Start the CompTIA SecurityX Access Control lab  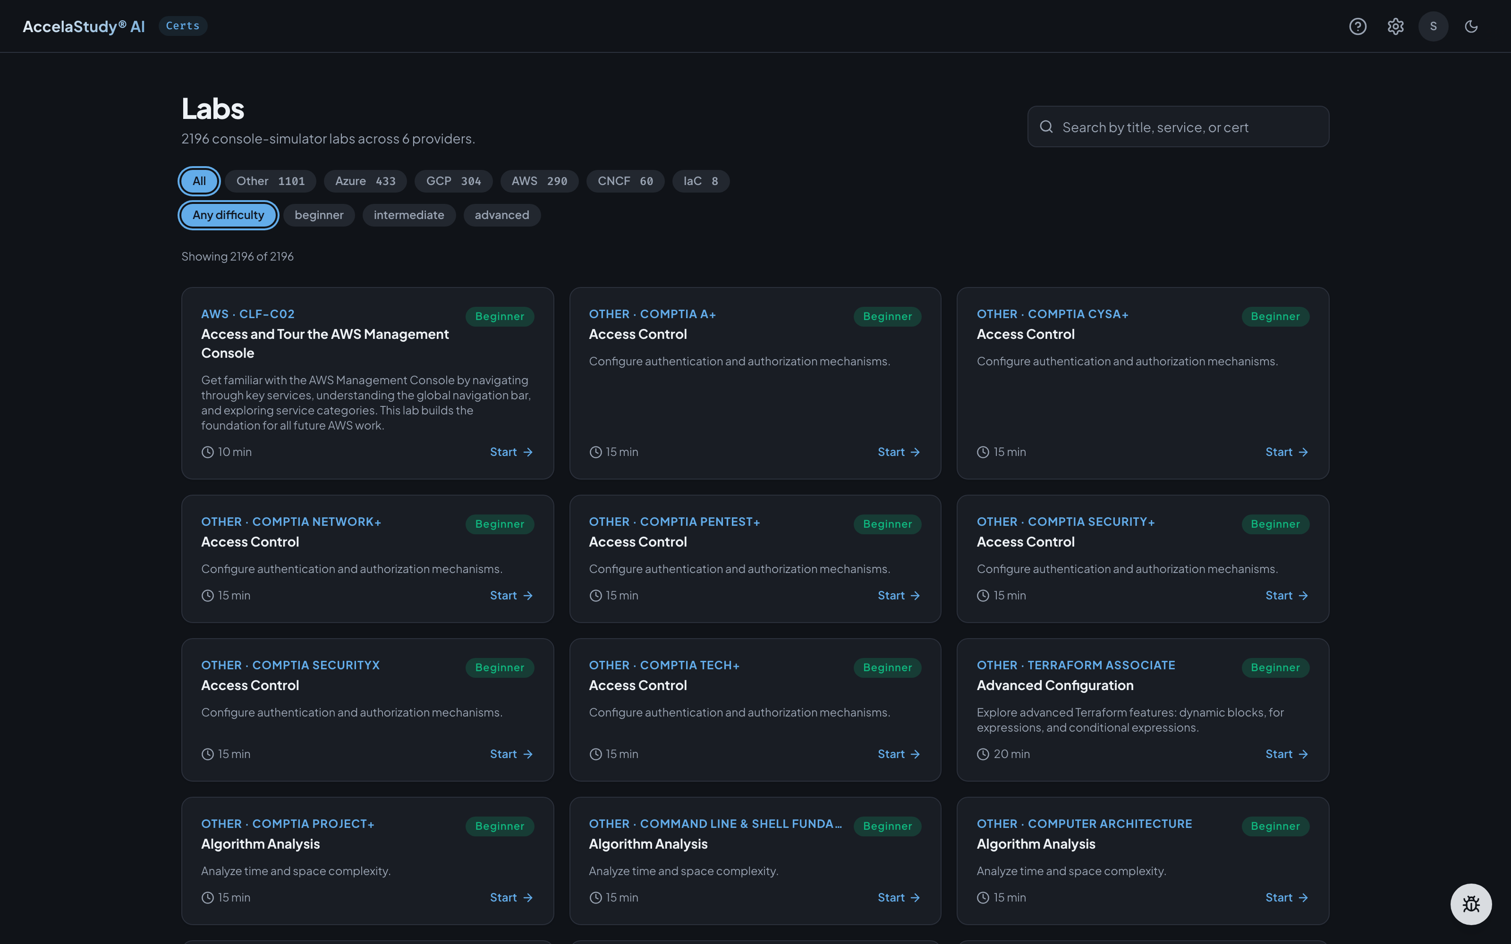click(511, 754)
